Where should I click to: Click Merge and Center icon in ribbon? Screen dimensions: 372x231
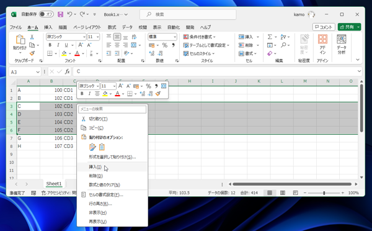coord(134,45)
